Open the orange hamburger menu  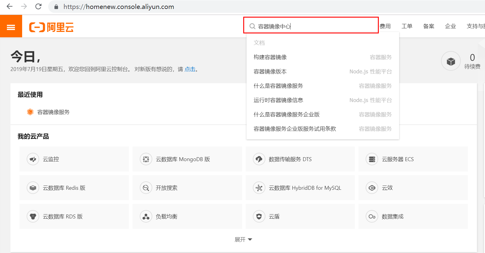(11, 26)
